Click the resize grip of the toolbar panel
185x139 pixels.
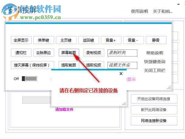(x=169, y=87)
